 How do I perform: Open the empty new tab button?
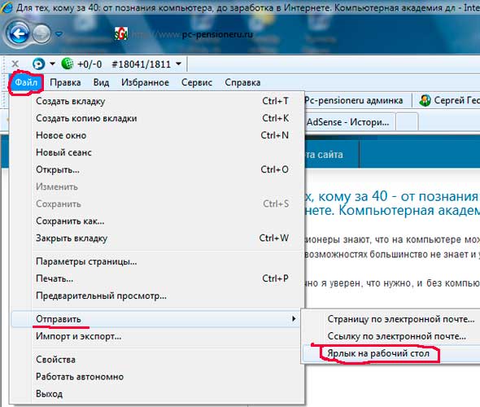407,122
